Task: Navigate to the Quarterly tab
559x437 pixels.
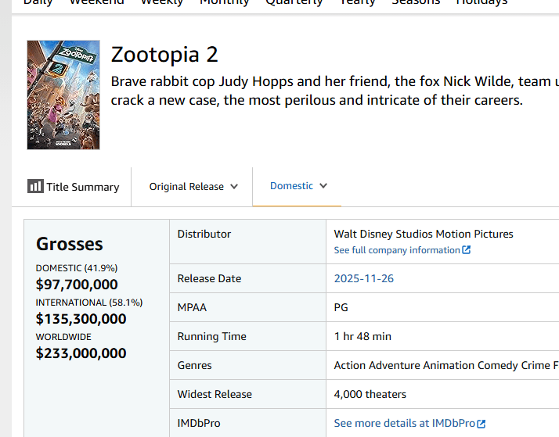Action: [294, 2]
